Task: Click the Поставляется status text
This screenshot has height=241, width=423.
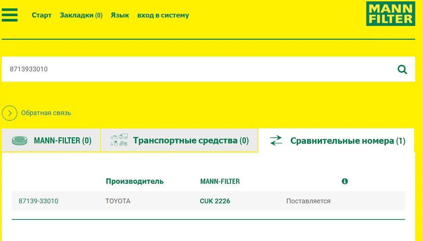Action: [308, 201]
